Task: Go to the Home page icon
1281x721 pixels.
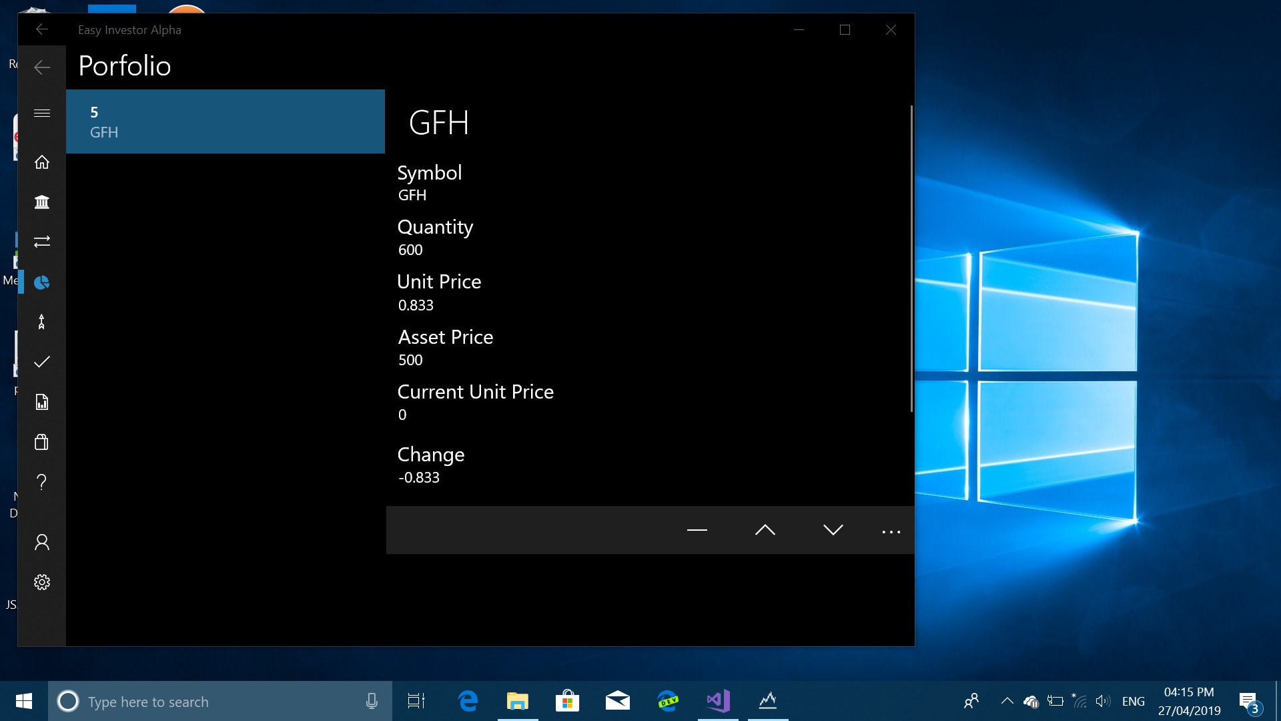Action: pyautogui.click(x=42, y=162)
